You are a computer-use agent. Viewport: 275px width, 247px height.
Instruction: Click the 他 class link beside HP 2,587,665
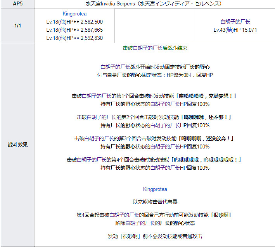pyautogui.click(x=62, y=30)
